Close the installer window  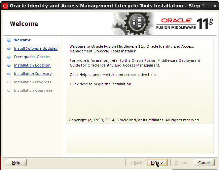coord(215,6)
